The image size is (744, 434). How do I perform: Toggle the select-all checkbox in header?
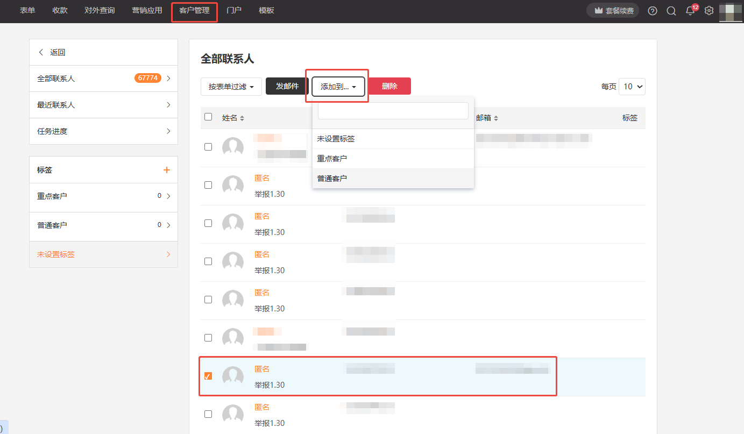tap(208, 117)
